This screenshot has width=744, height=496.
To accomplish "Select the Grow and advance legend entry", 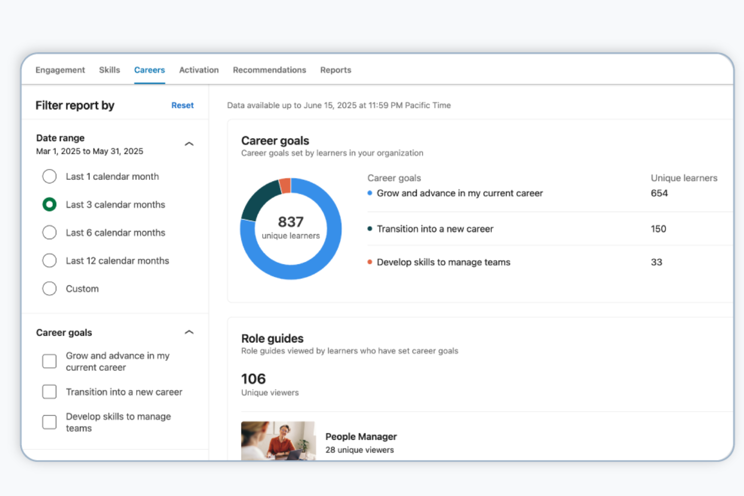I will pos(459,193).
